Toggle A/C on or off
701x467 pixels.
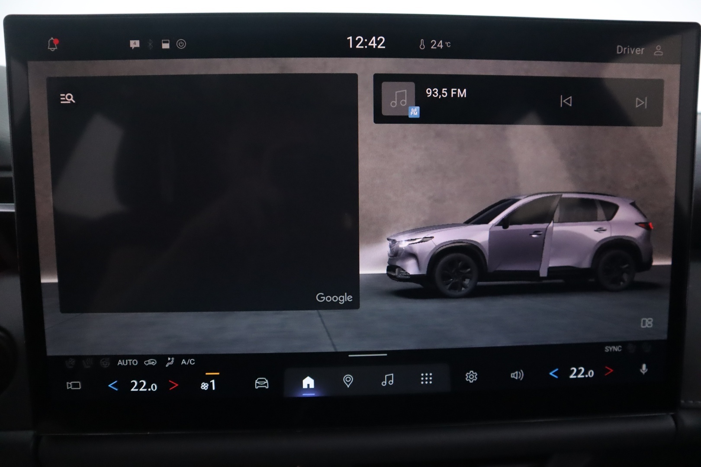click(x=188, y=362)
